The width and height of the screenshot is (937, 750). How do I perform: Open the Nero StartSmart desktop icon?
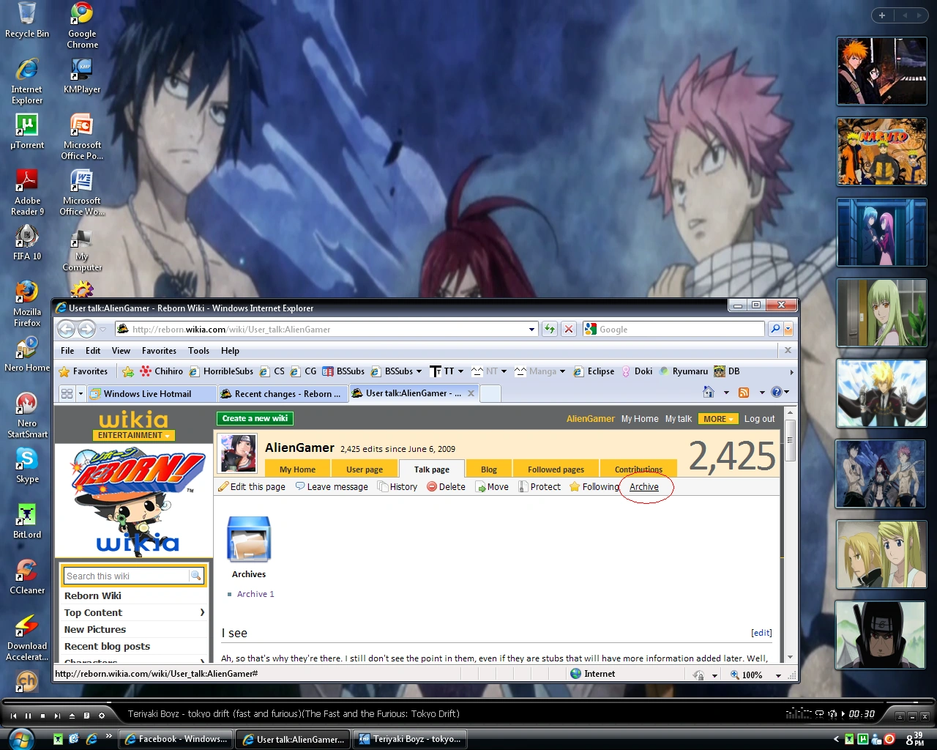(27, 415)
